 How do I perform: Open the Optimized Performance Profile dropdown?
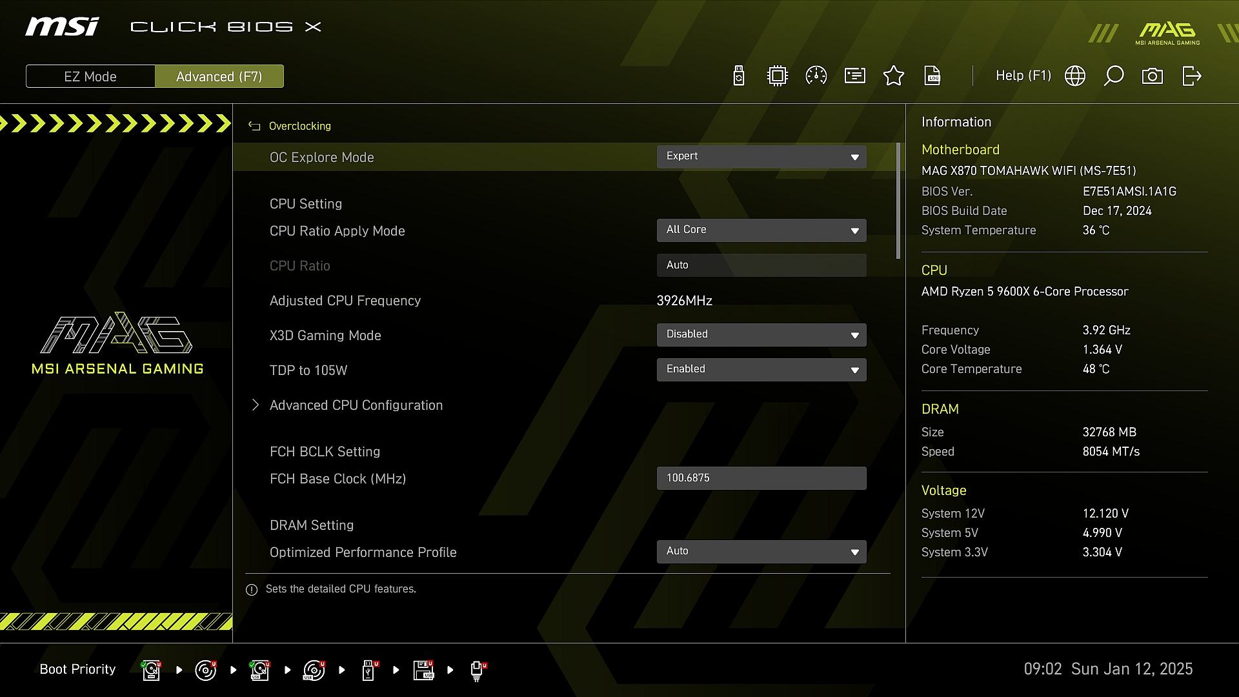click(761, 552)
